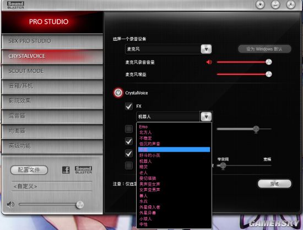Click 设为 Windows 默认 button

(264, 49)
